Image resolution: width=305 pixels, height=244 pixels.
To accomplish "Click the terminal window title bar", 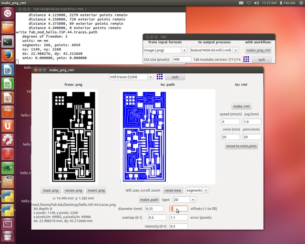I will 101,9.
